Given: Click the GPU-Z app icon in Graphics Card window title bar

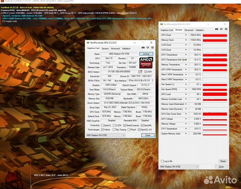Looking at the screenshot, I should [88, 43].
